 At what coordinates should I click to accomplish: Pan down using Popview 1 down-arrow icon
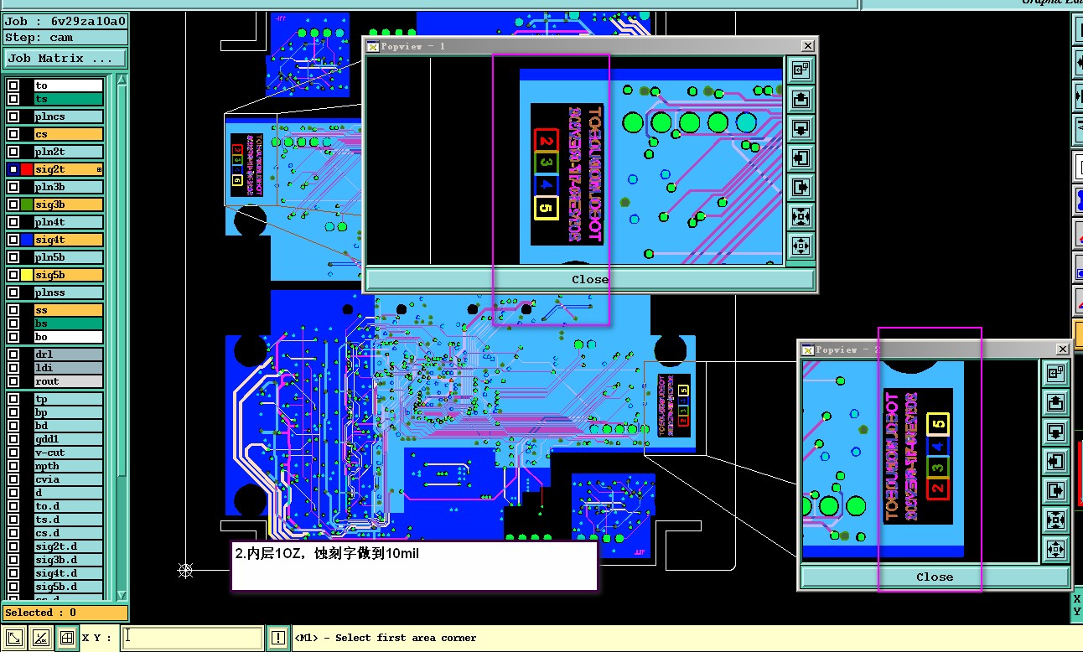click(x=801, y=128)
